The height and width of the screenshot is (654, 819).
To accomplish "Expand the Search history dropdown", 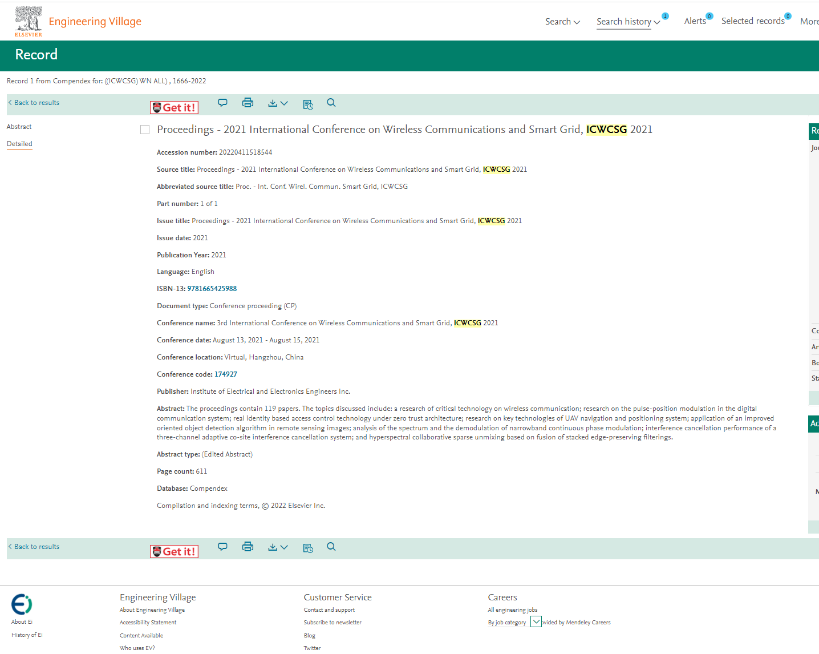I will pyautogui.click(x=628, y=22).
